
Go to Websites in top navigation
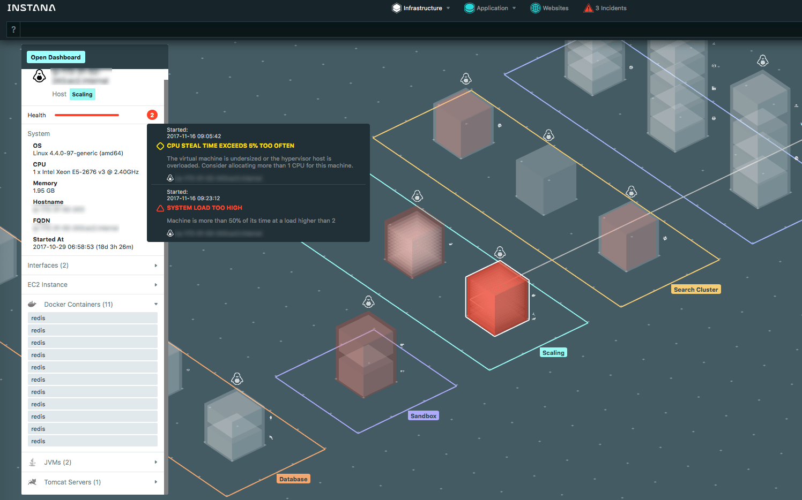(x=549, y=8)
